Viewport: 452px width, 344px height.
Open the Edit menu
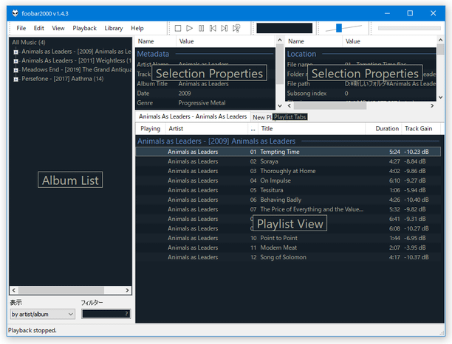[x=38, y=28]
